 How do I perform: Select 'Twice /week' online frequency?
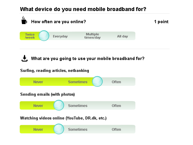(30, 36)
